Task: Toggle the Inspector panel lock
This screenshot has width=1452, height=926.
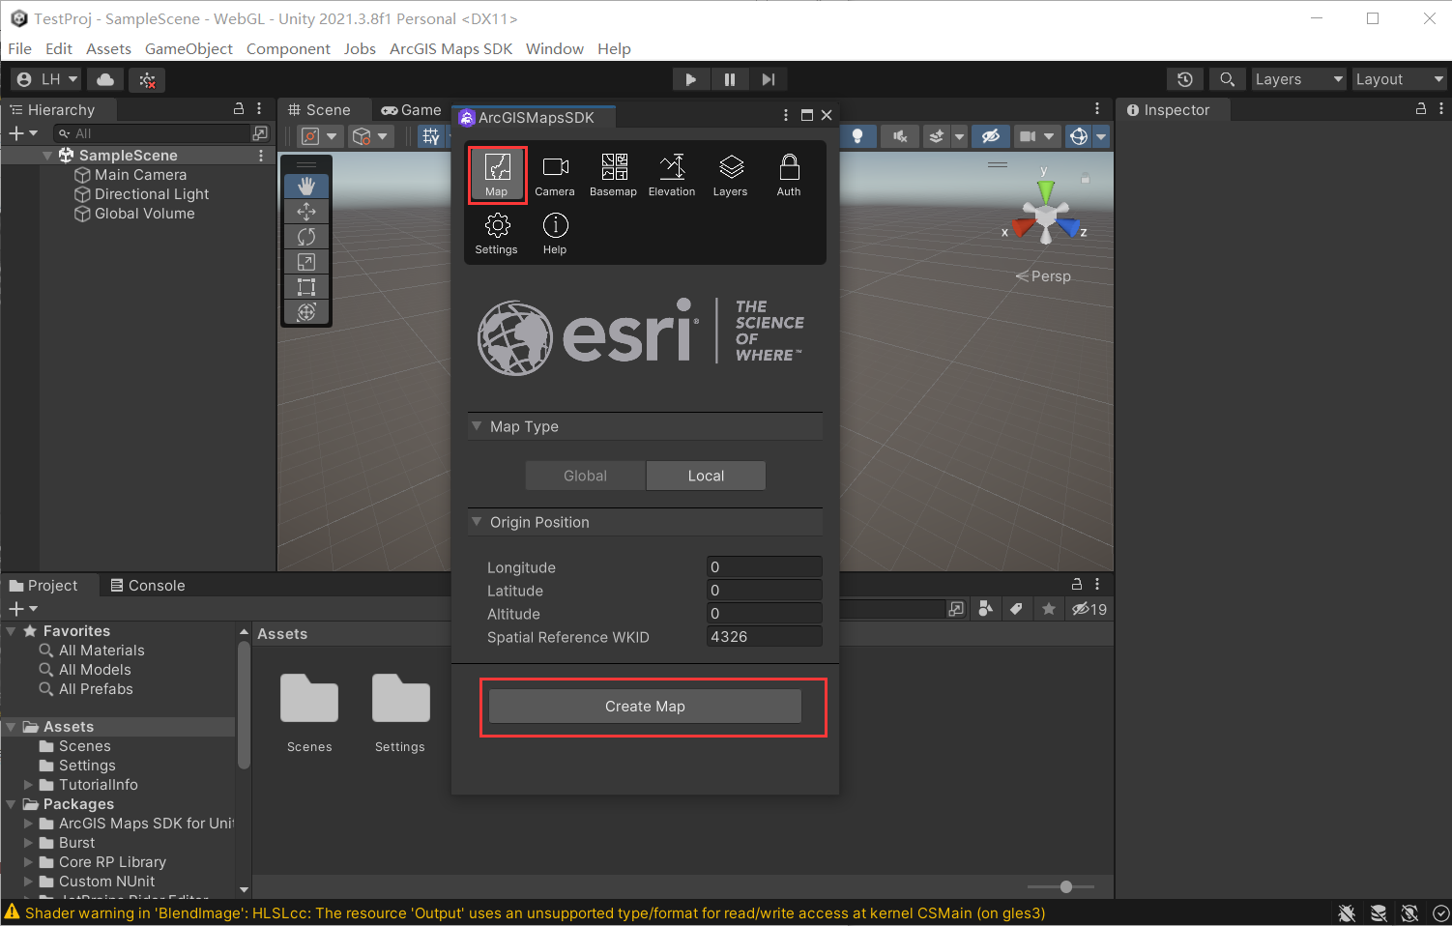Action: pyautogui.click(x=1421, y=109)
